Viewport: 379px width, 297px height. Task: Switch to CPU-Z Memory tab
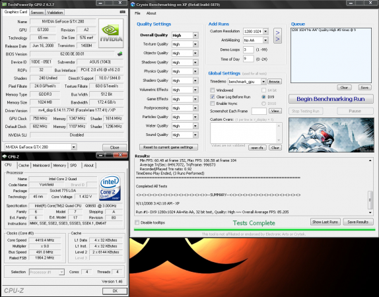59,166
